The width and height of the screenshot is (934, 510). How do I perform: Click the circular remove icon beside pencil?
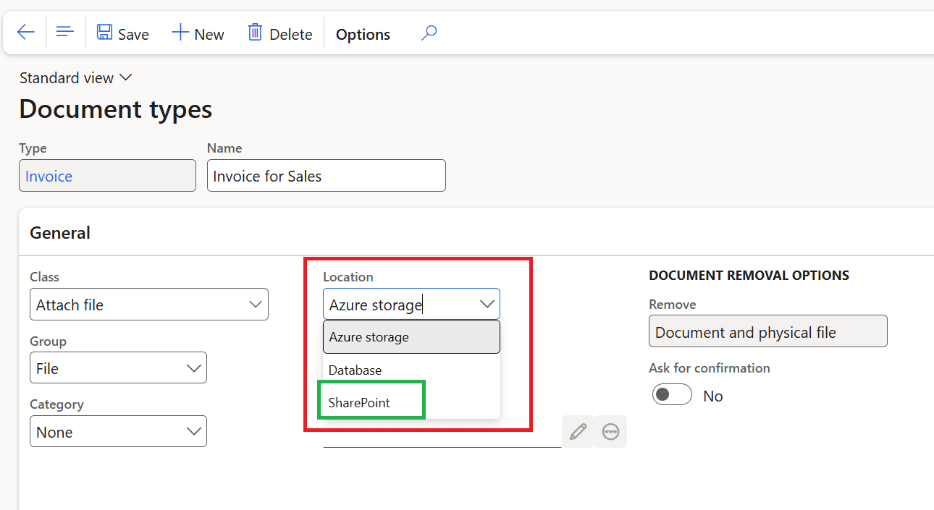click(610, 432)
